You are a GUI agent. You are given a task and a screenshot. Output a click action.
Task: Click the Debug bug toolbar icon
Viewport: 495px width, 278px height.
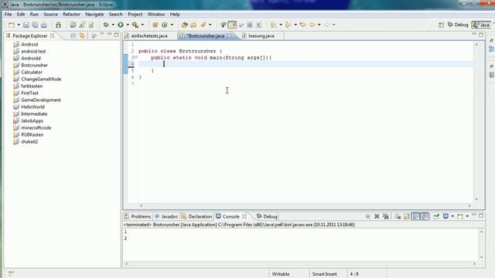pyautogui.click(x=106, y=25)
